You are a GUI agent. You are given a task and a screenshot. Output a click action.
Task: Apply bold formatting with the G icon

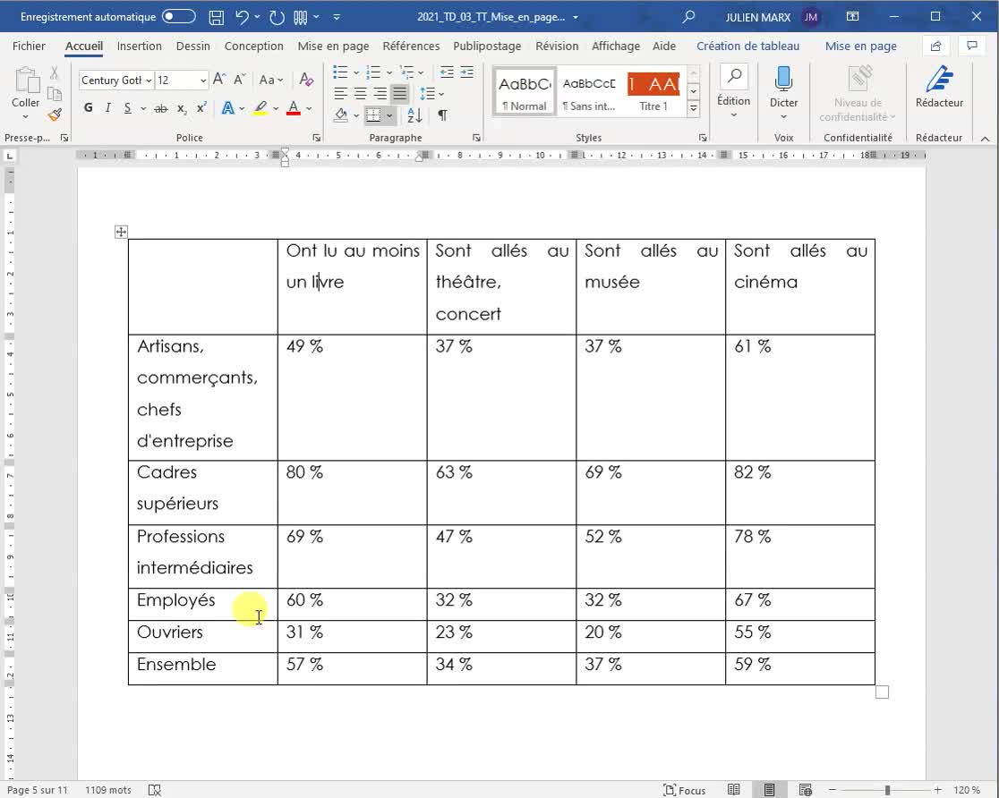[x=88, y=106]
